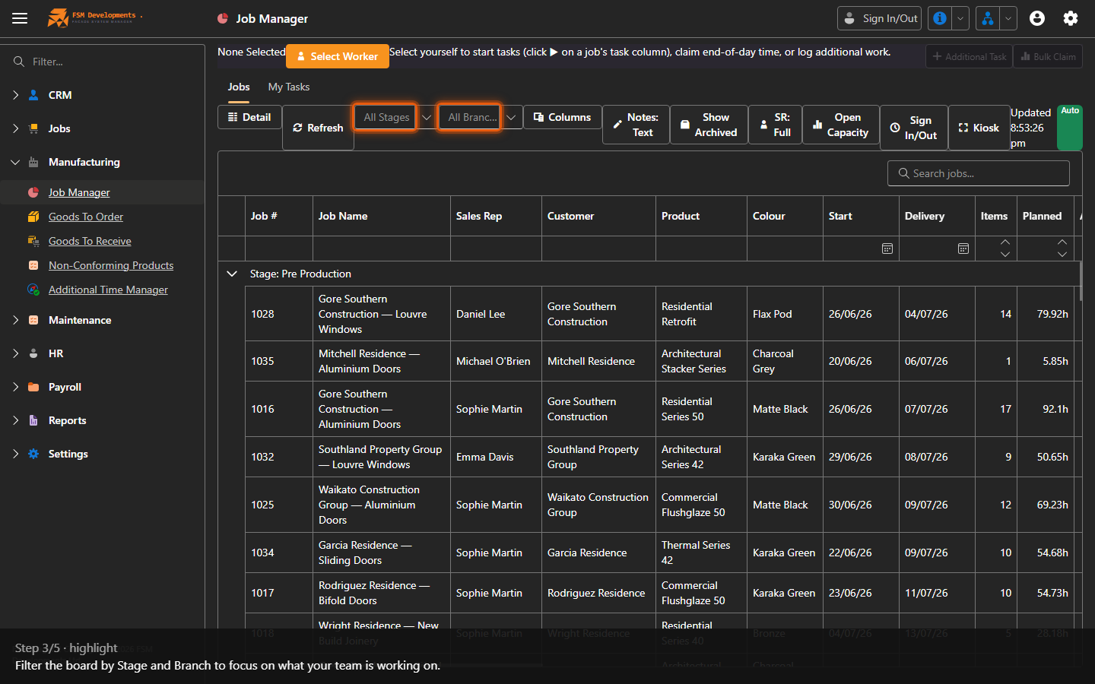
Task: Click the Refresh button
Action: pos(318,128)
